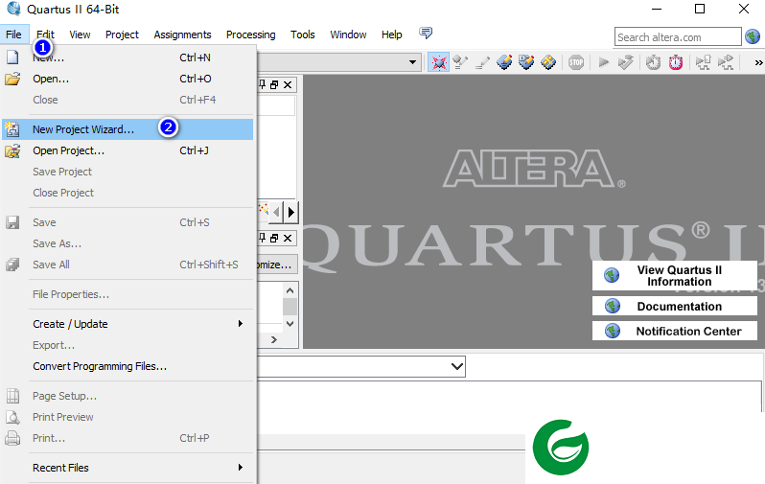
Task: Click the globe icon beside search box
Action: tap(753, 36)
